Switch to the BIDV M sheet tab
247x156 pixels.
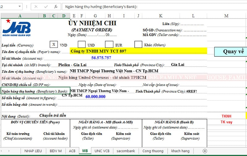pos(56,151)
